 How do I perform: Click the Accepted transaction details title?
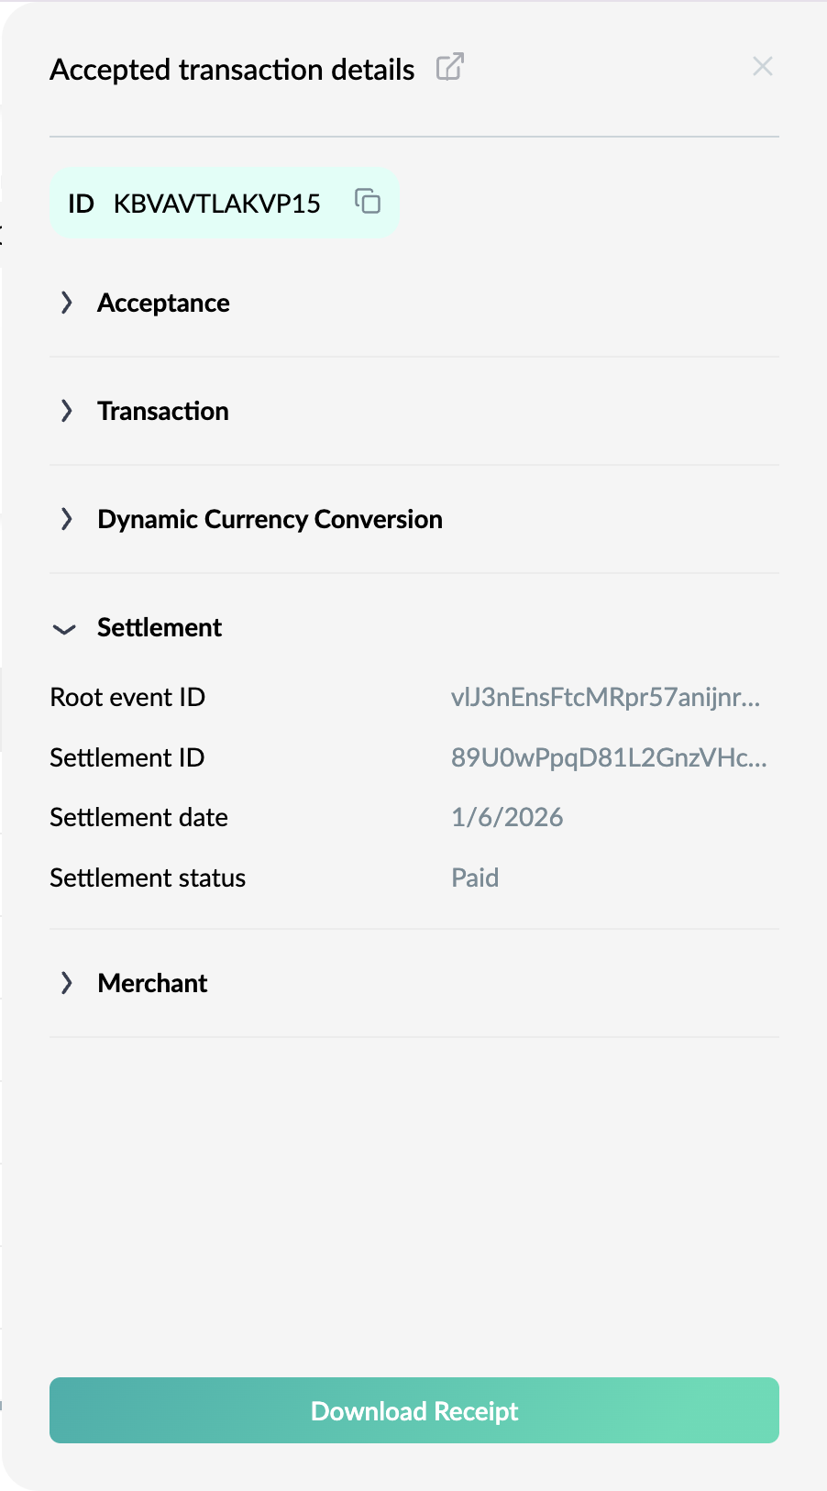(x=232, y=70)
